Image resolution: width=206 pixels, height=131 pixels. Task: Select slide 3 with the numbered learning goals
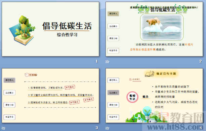pos(50,96)
